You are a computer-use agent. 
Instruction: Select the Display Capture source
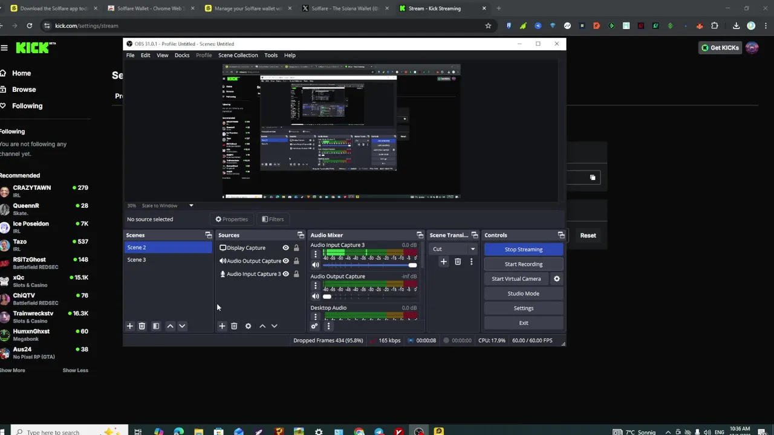246,248
